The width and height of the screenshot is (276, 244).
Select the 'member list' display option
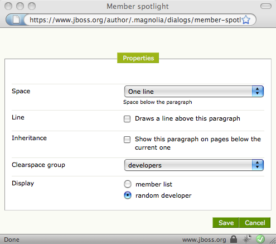(x=128, y=184)
